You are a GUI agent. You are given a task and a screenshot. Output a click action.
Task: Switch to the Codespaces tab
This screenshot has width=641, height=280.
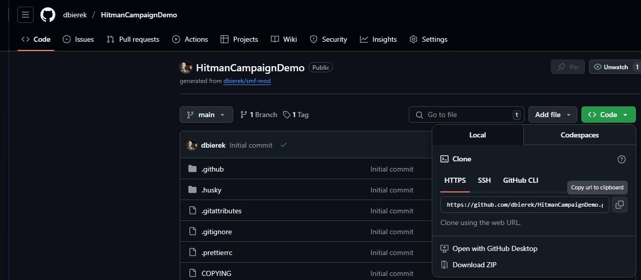click(x=579, y=135)
